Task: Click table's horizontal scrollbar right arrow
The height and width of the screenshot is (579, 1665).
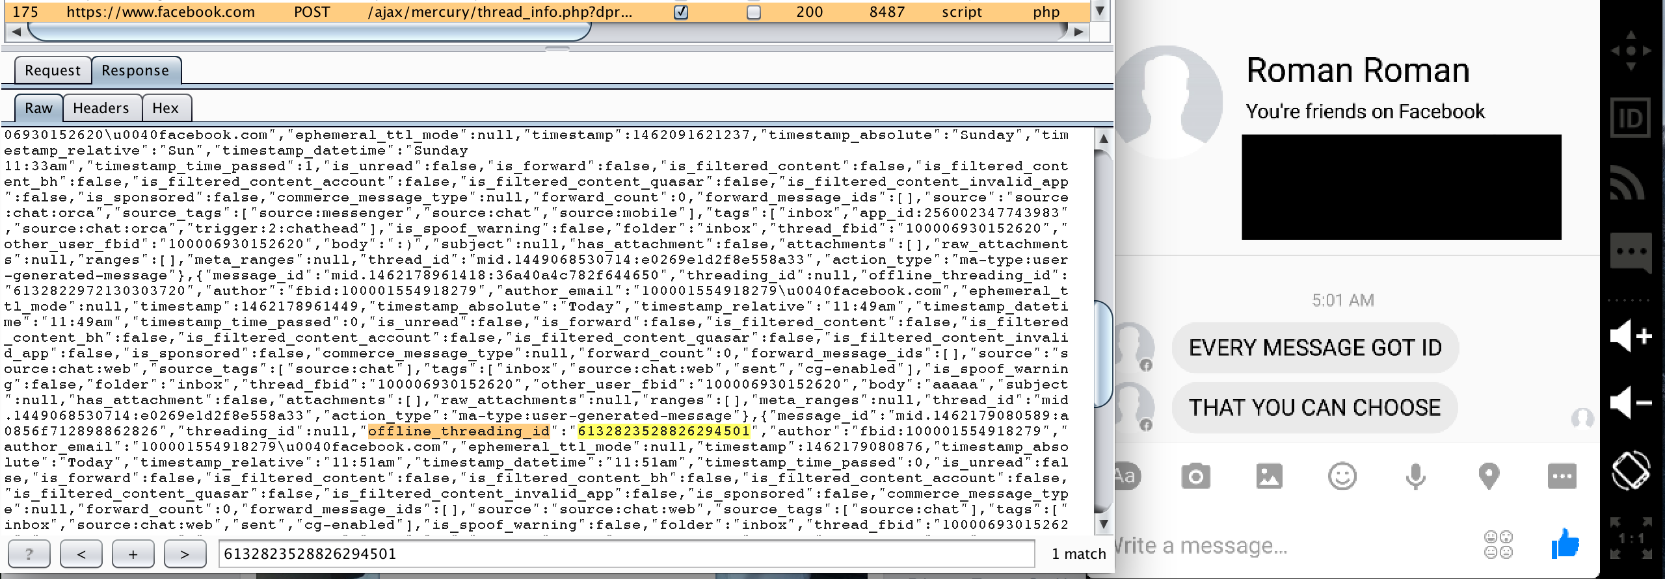Action: coord(1079,32)
